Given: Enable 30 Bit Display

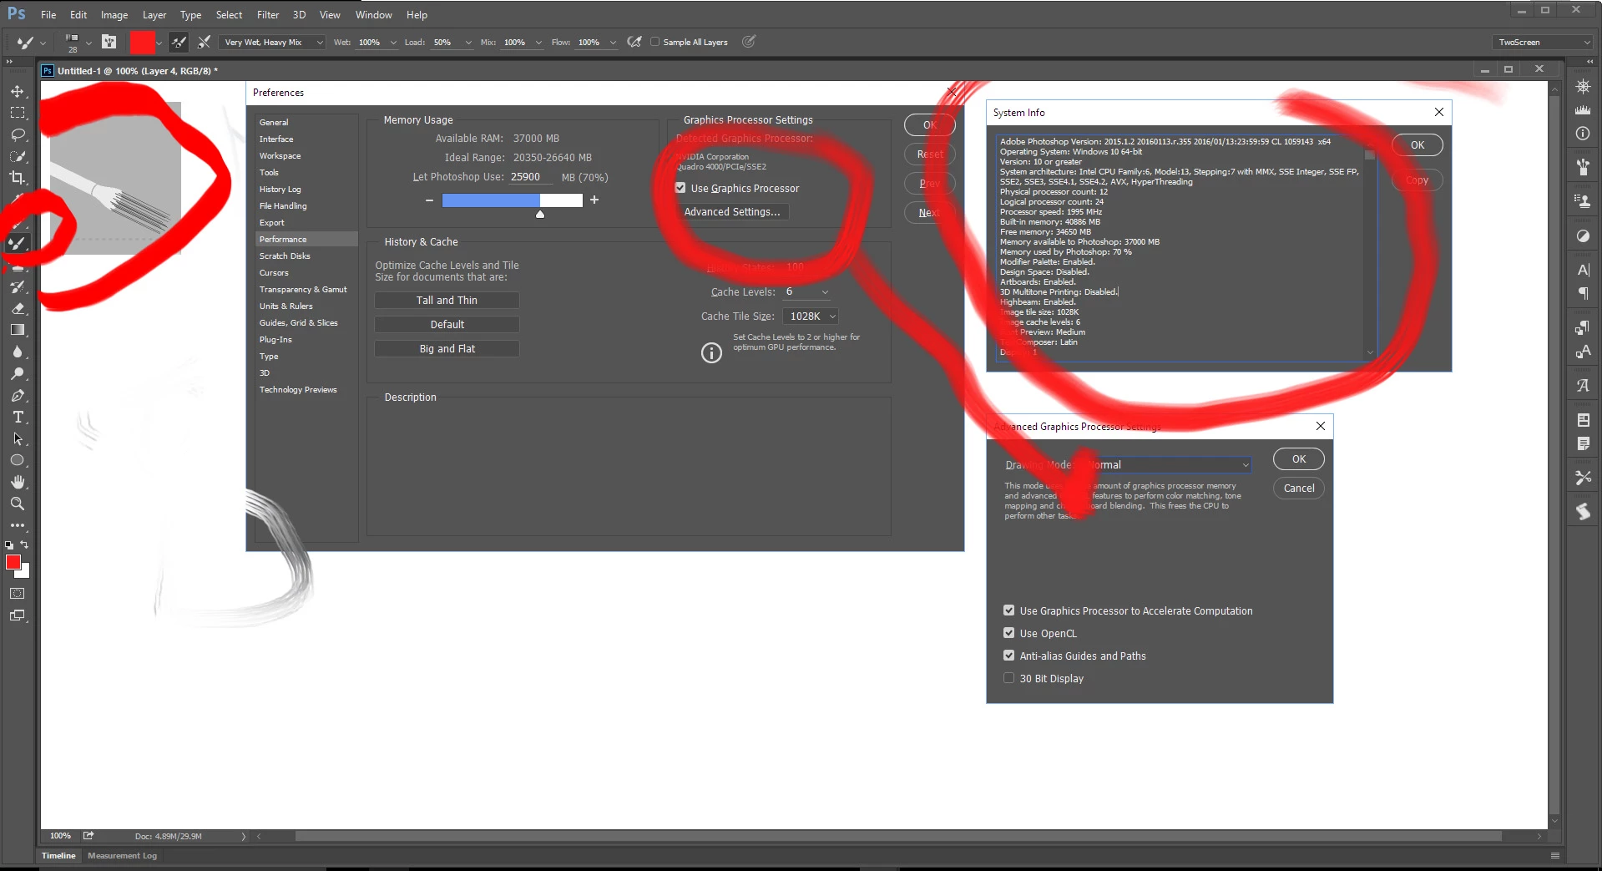Looking at the screenshot, I should tap(1008, 678).
